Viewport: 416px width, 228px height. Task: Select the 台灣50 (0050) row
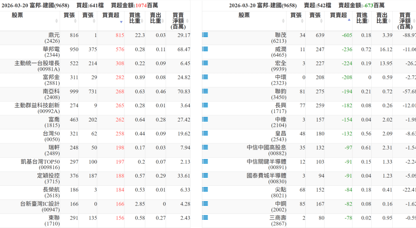pos(51,136)
